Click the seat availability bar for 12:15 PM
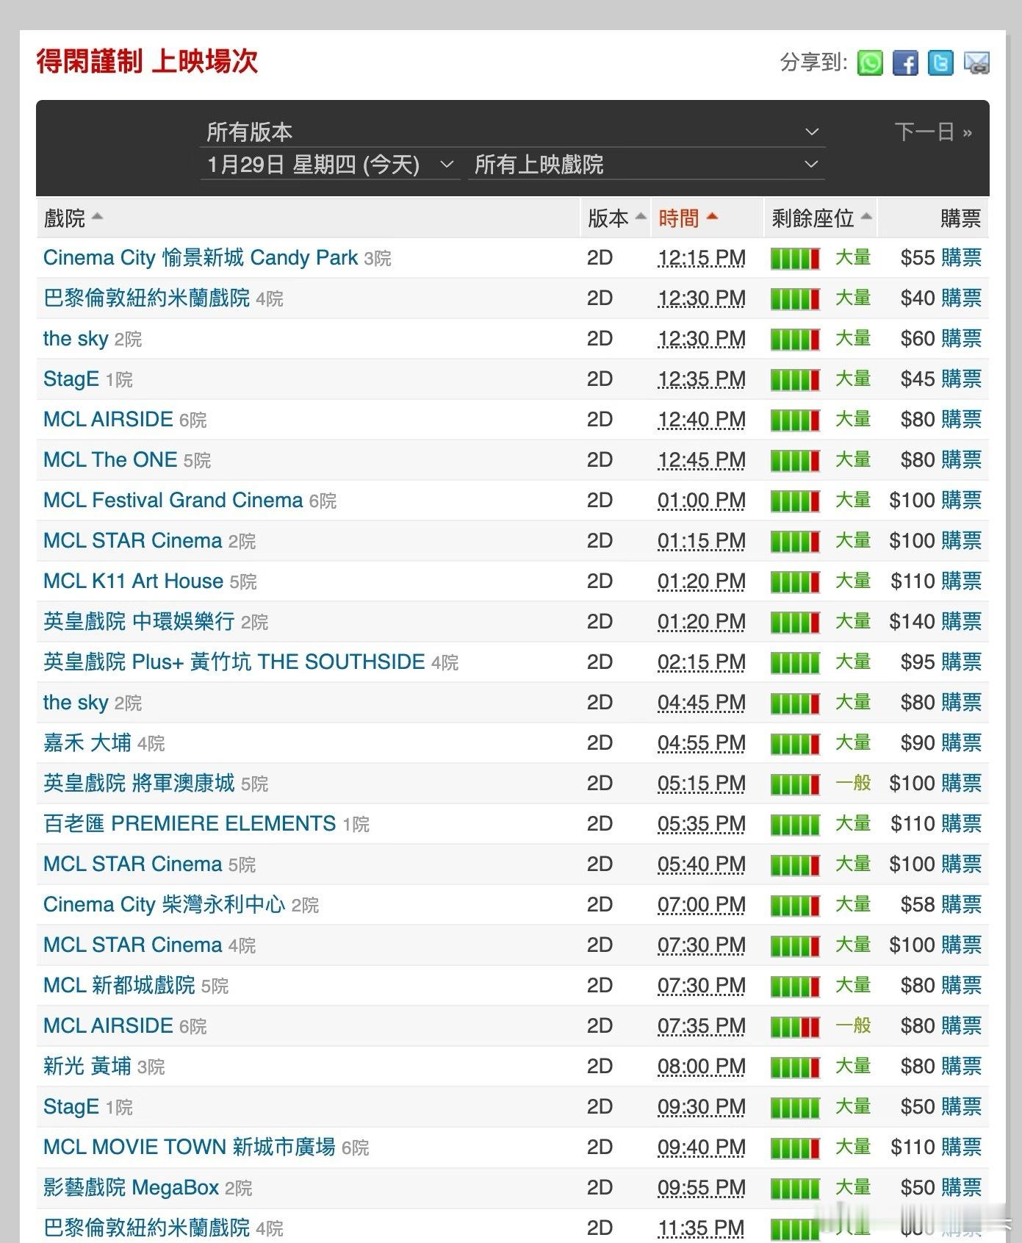 [795, 259]
